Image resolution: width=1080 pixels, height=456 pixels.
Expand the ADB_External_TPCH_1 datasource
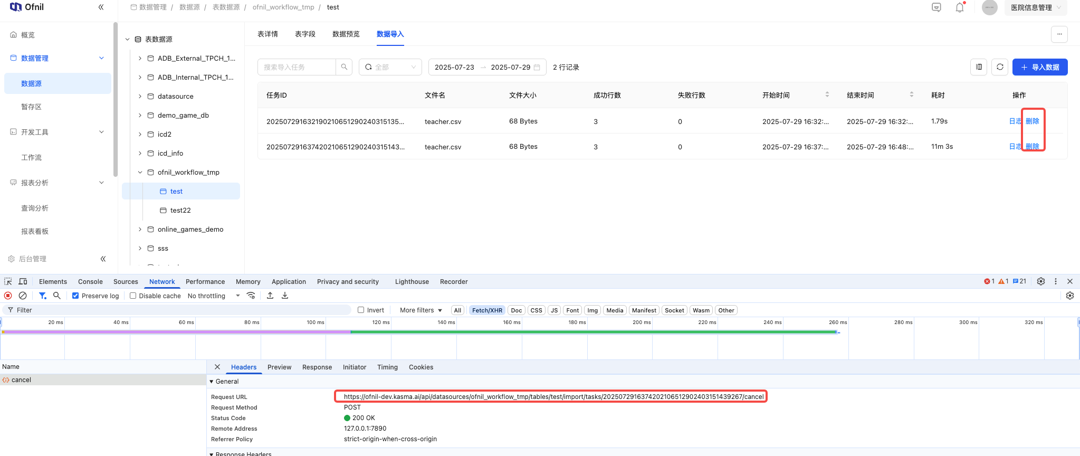[x=140, y=58]
